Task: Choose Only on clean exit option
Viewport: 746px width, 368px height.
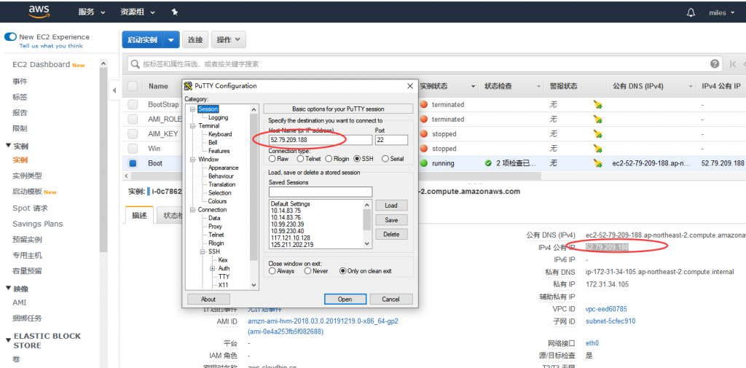Action: pyautogui.click(x=342, y=271)
